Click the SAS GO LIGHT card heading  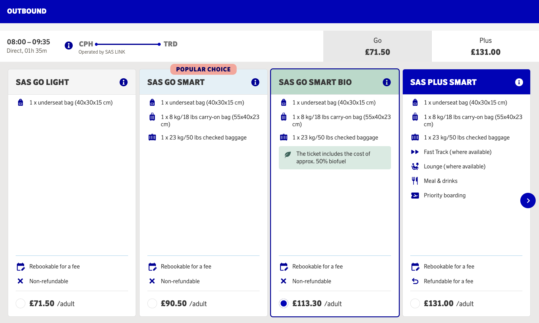43,82
